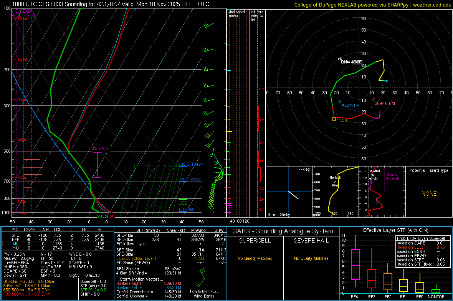Click the Classic Supercell magenta label
Image resolution: width=453 pixels, height=301 pixels.
[392, 176]
